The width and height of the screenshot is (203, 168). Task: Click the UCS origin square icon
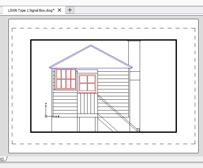pyautogui.click(x=46, y=116)
